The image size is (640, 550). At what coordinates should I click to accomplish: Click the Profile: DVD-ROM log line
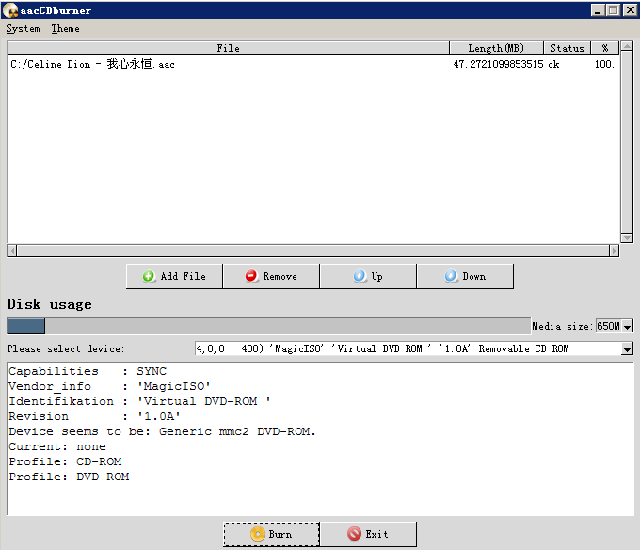(x=69, y=477)
